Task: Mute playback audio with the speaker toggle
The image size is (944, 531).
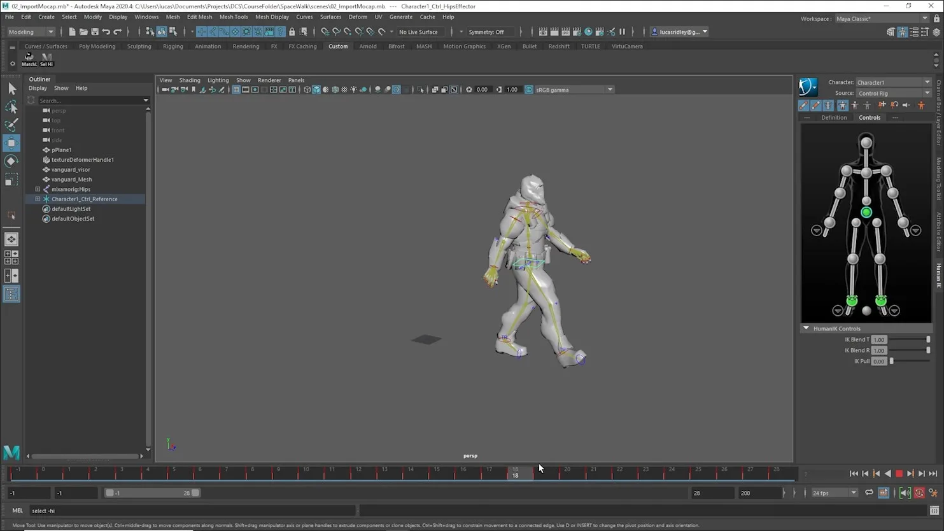Action: (905, 492)
